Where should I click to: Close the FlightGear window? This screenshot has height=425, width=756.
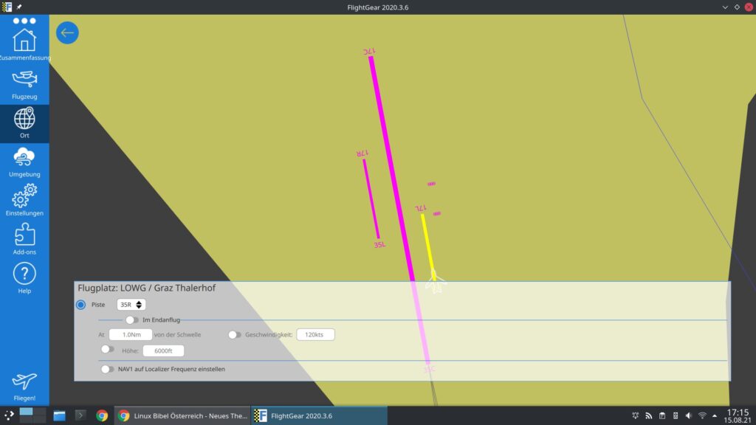click(x=749, y=7)
